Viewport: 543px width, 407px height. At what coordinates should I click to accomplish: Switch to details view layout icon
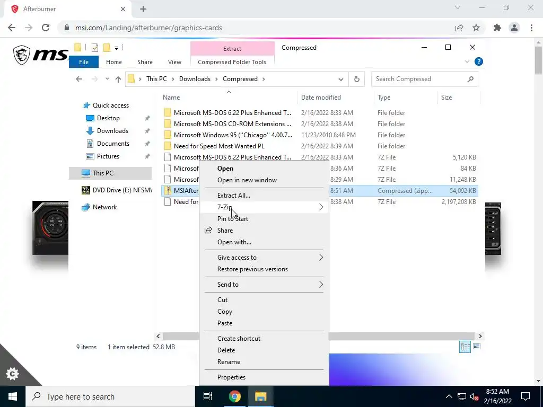point(465,347)
